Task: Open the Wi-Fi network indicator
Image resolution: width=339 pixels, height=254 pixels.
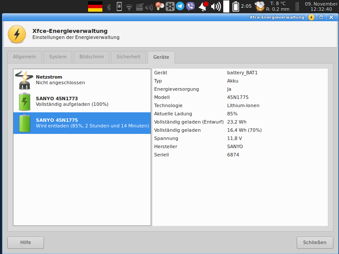Action: [x=129, y=7]
